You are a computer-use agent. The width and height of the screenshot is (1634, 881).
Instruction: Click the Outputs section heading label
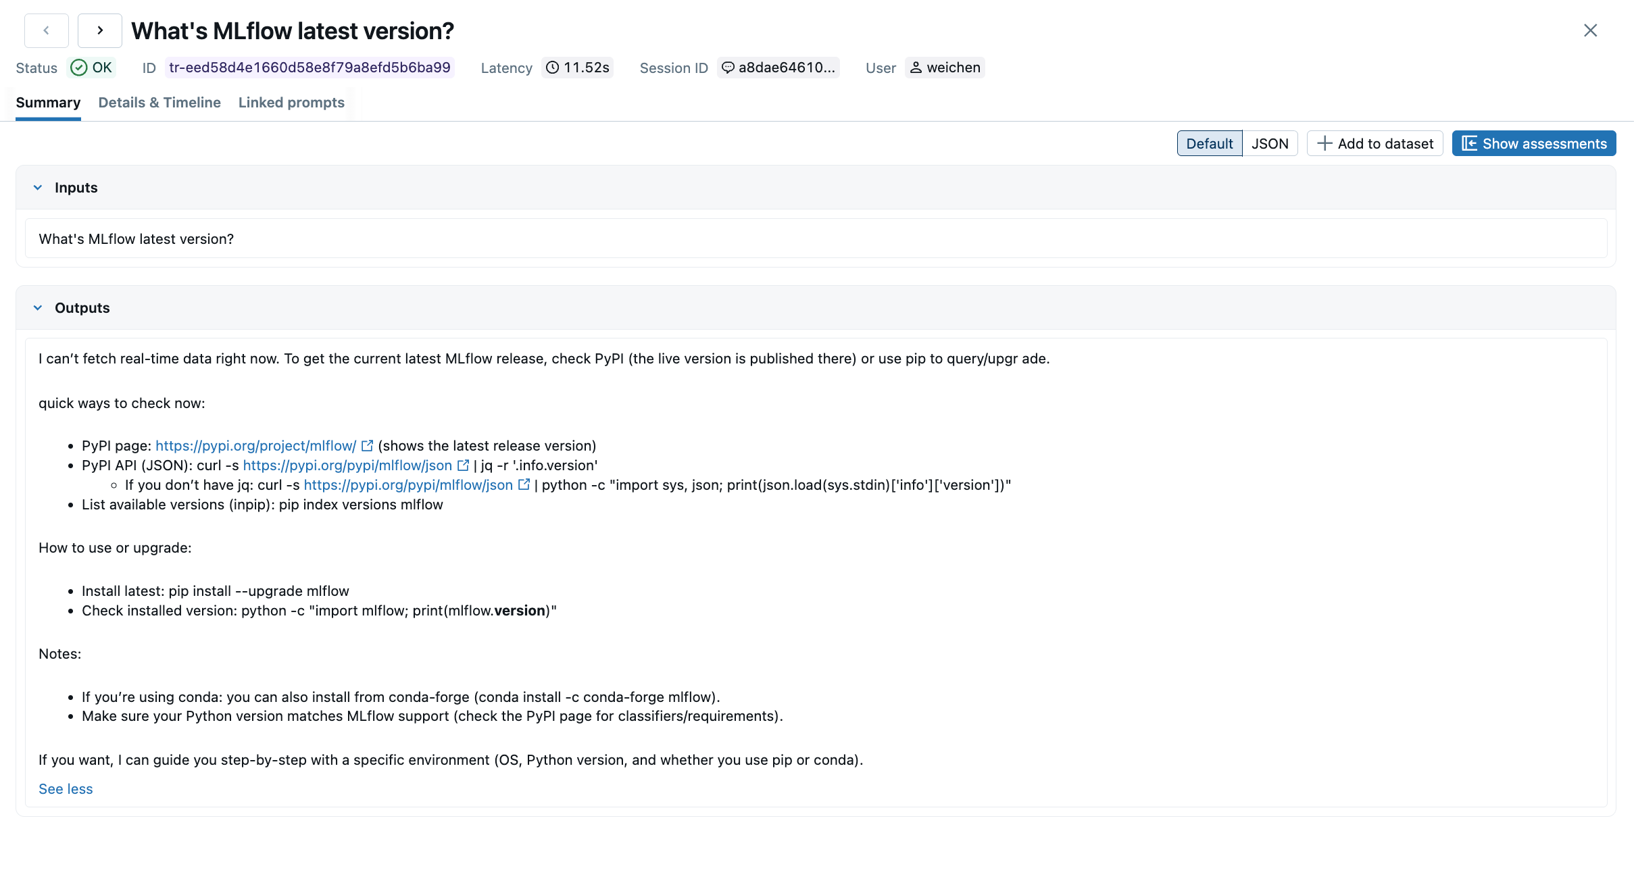(x=82, y=308)
